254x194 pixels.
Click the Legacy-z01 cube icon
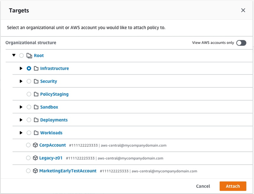[35, 158]
